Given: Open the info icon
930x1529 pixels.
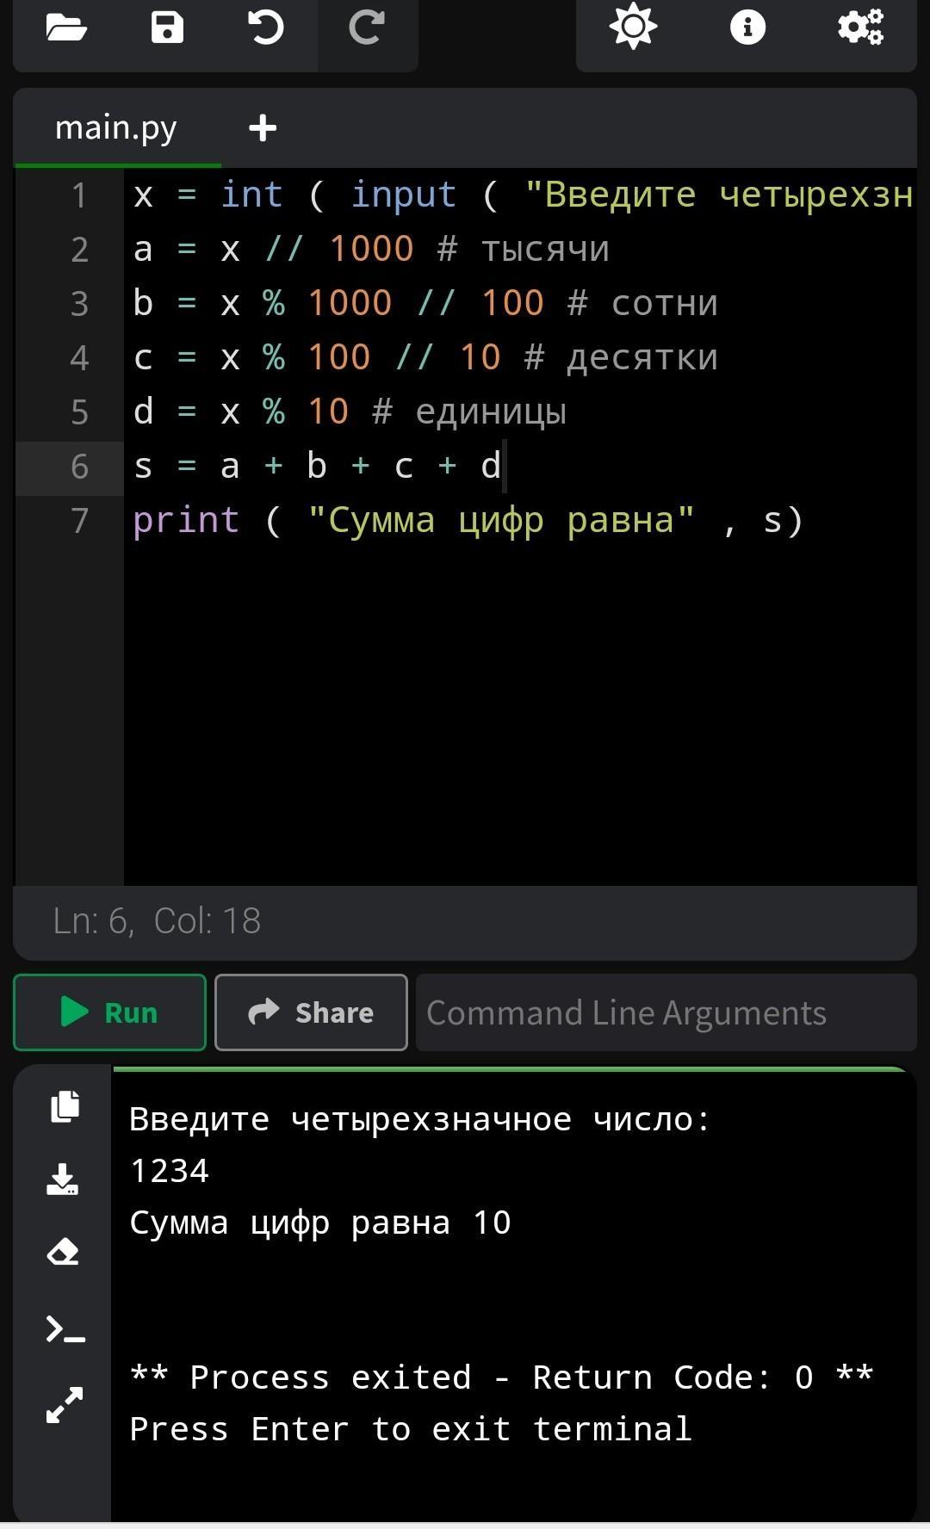Looking at the screenshot, I should [x=747, y=28].
